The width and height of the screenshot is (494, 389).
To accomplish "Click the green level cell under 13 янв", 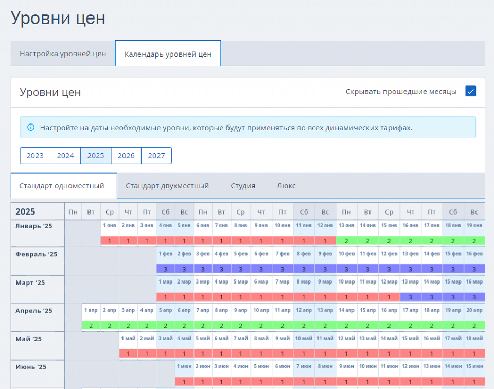I will (x=346, y=241).
